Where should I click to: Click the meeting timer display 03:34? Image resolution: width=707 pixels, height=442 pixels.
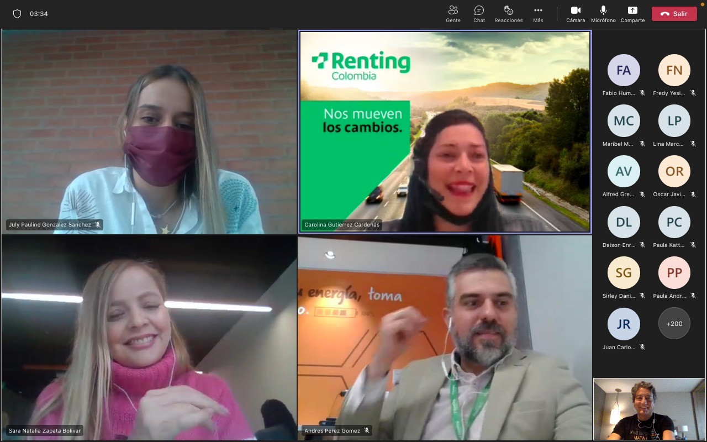pyautogui.click(x=39, y=14)
